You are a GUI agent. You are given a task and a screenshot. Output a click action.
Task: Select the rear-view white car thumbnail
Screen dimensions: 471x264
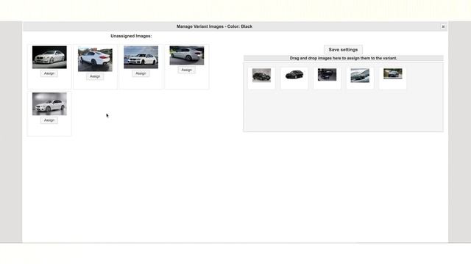pyautogui.click(x=95, y=59)
